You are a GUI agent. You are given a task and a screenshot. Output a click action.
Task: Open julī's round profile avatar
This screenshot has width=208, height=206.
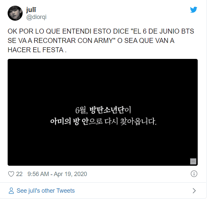(15, 13)
